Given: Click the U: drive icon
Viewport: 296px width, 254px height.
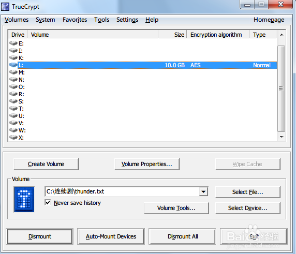Looking at the screenshot, I should tap(13, 115).
